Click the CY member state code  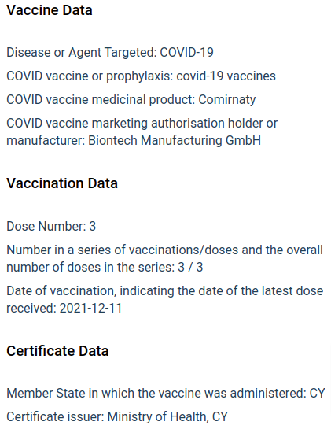pos(317,393)
